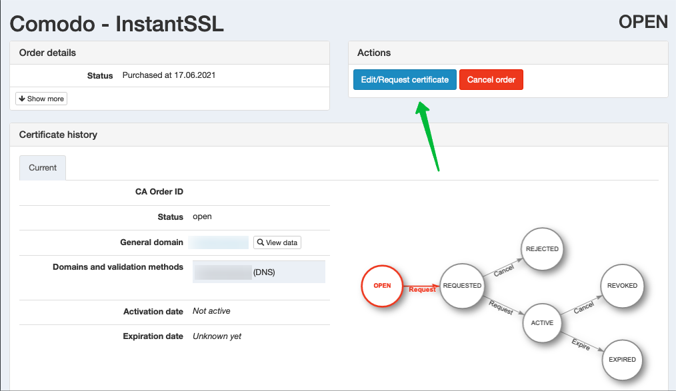Expand order details with Show more
Screen dimensions: 676x391
(x=41, y=99)
